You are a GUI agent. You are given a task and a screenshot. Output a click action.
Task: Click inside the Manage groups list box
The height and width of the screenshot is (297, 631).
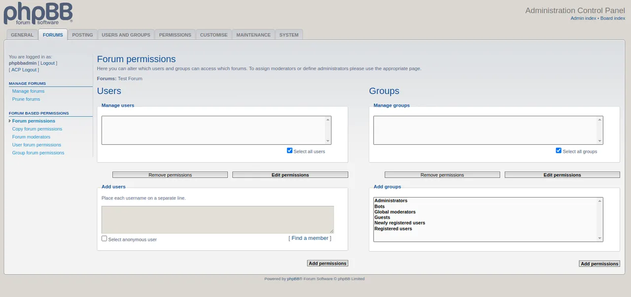[x=488, y=130]
